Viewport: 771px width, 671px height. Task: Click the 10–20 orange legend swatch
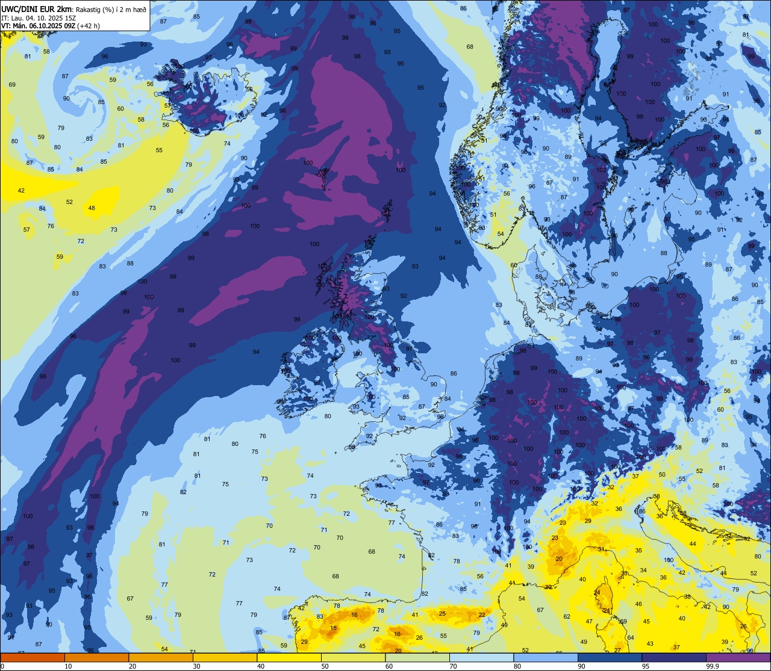coord(96,658)
